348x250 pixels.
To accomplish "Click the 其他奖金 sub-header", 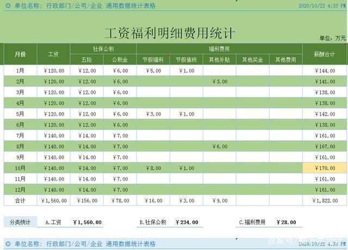I will (x=252, y=60).
